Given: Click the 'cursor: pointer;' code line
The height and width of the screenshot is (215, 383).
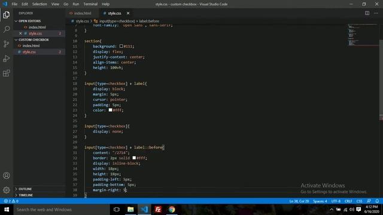Looking at the screenshot, I should coord(110,100).
